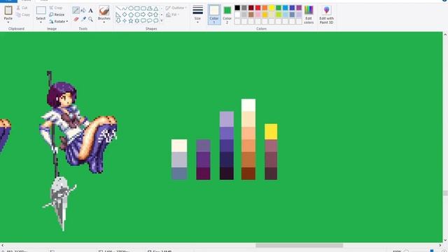Click the vertical scrollbar up arrow
448x252 pixels.
[x=445, y=34]
